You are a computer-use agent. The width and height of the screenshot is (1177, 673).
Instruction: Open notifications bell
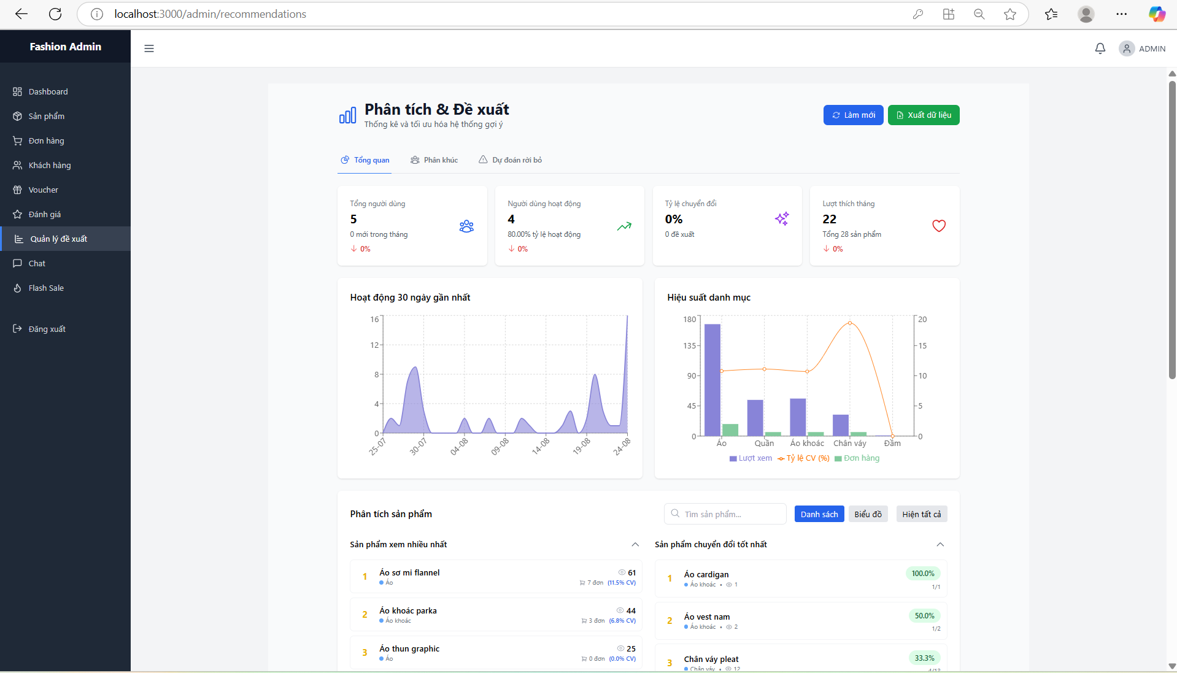(1100, 48)
